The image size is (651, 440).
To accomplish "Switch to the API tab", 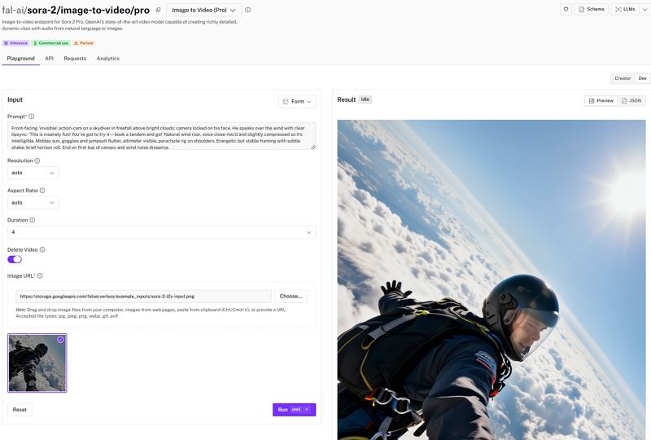I will click(49, 59).
